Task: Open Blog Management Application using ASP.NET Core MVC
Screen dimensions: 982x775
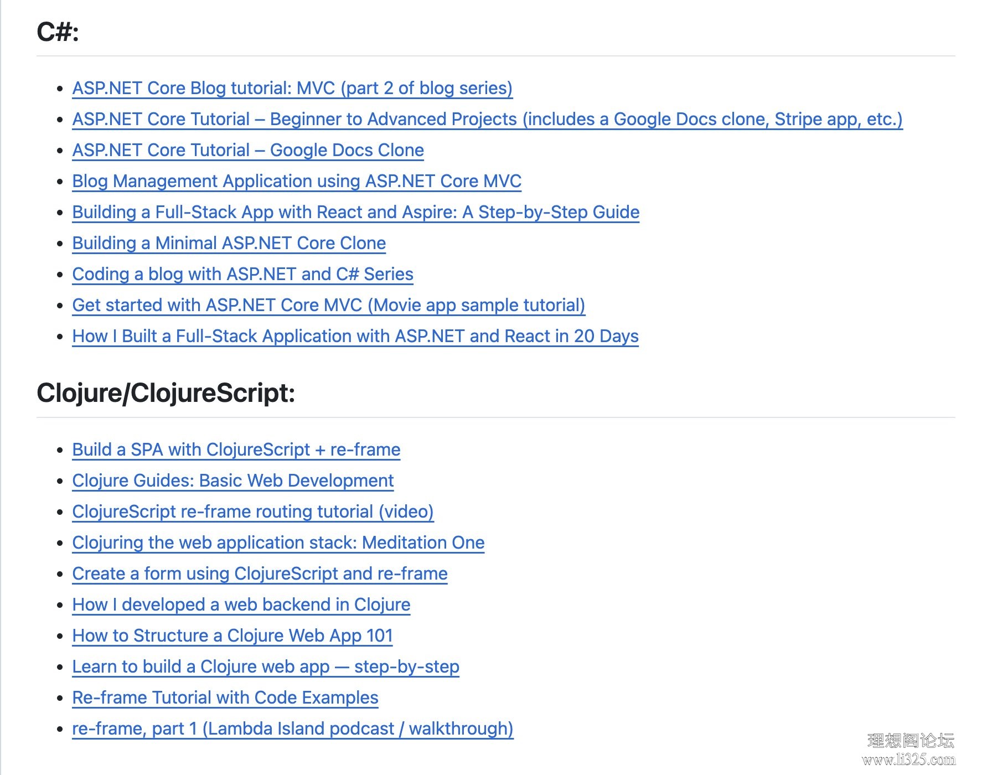Action: pyautogui.click(x=297, y=181)
